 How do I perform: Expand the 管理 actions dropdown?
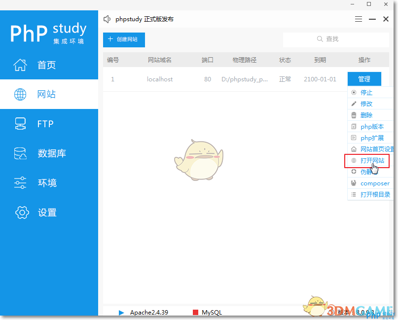(364, 79)
